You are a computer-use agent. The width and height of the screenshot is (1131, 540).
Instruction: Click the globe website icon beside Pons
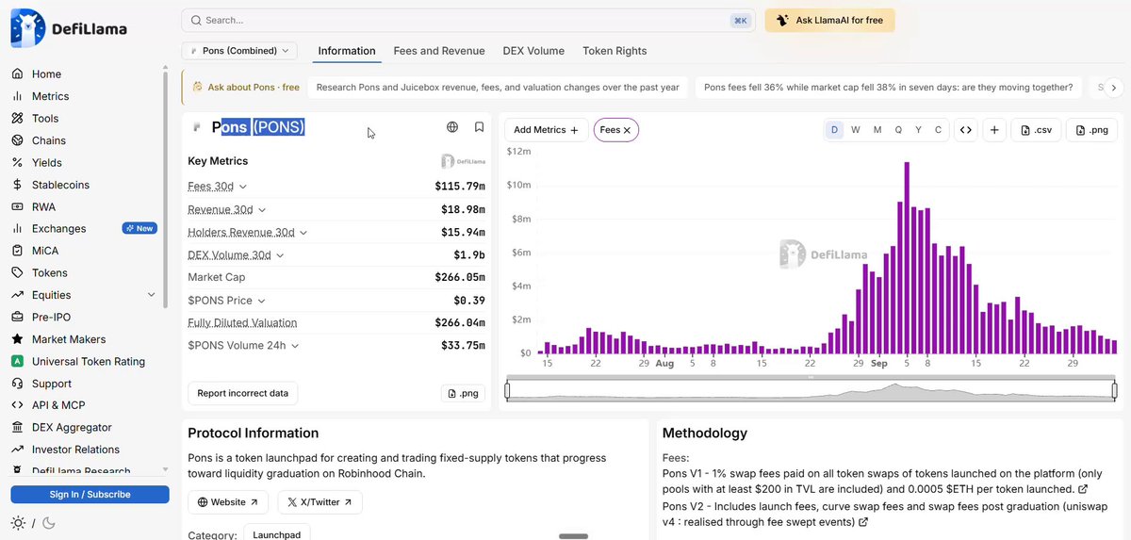452,127
